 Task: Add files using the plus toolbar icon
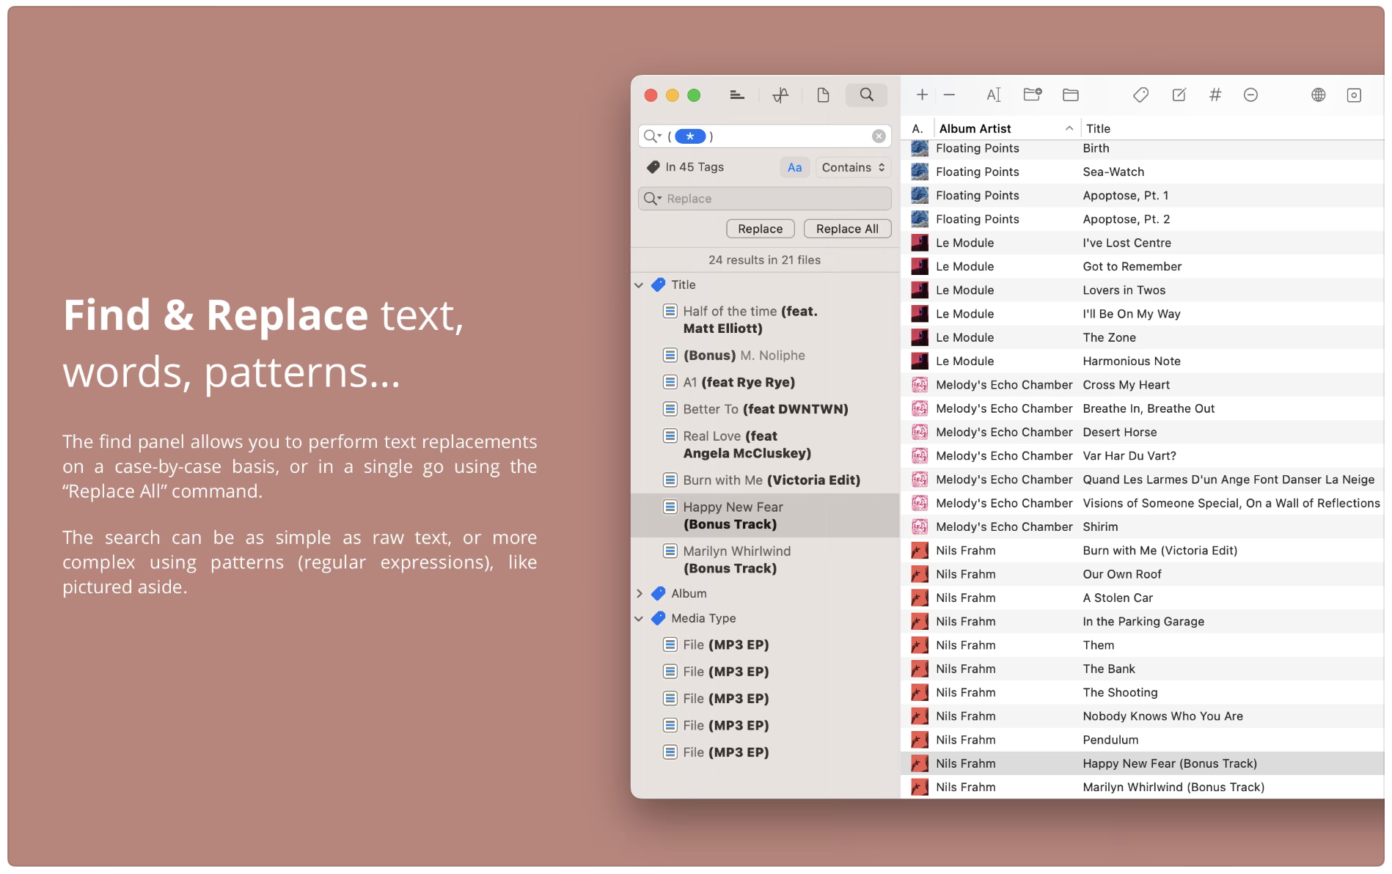tap(921, 95)
